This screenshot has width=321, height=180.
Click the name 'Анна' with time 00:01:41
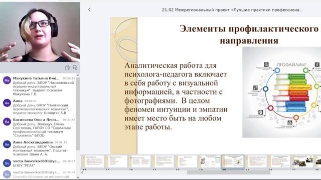[x=18, y=101]
